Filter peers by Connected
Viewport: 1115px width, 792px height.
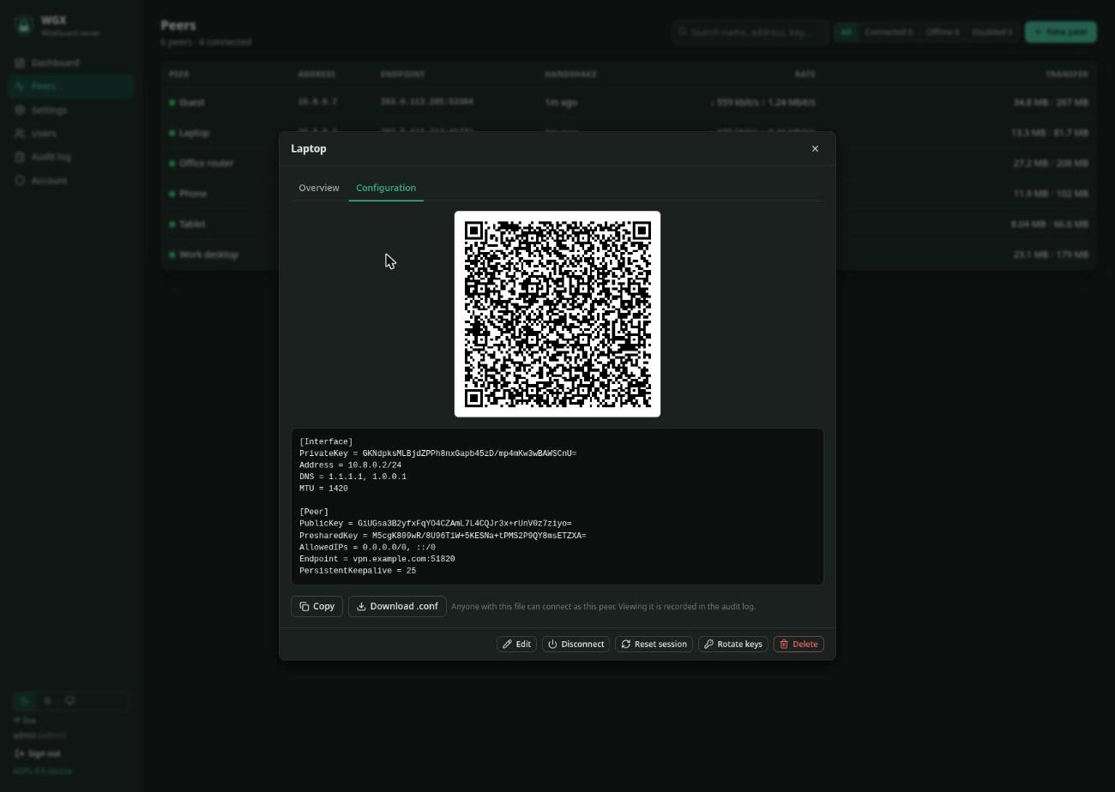tap(889, 32)
